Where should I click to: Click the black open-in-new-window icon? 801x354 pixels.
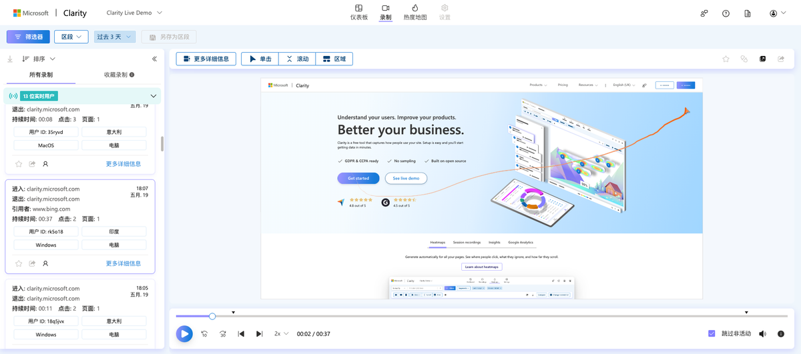point(762,59)
